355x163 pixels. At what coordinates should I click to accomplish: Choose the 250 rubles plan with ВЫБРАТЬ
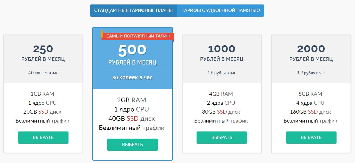click(x=43, y=137)
